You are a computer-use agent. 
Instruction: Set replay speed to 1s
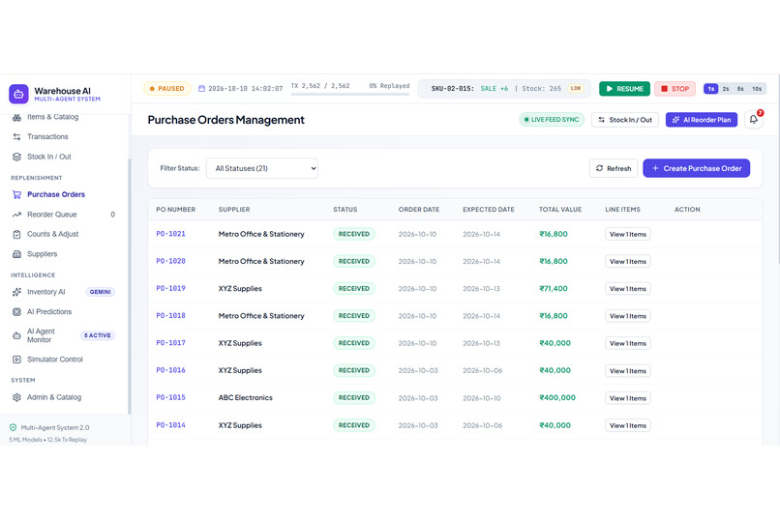click(711, 88)
